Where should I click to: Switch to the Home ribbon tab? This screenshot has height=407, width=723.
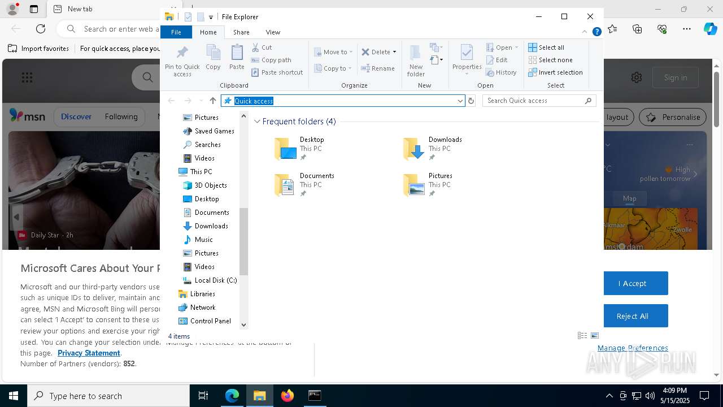[x=208, y=32]
